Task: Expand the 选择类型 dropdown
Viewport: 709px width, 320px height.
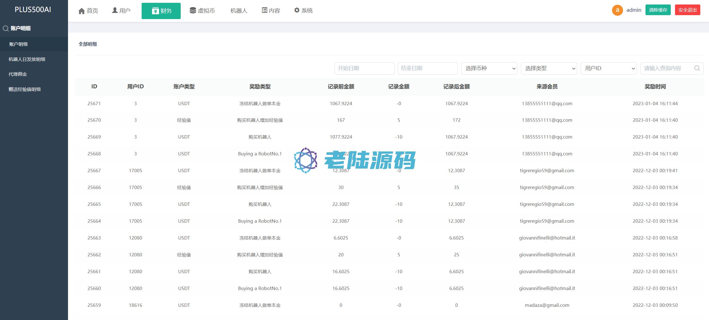Action: [549, 68]
